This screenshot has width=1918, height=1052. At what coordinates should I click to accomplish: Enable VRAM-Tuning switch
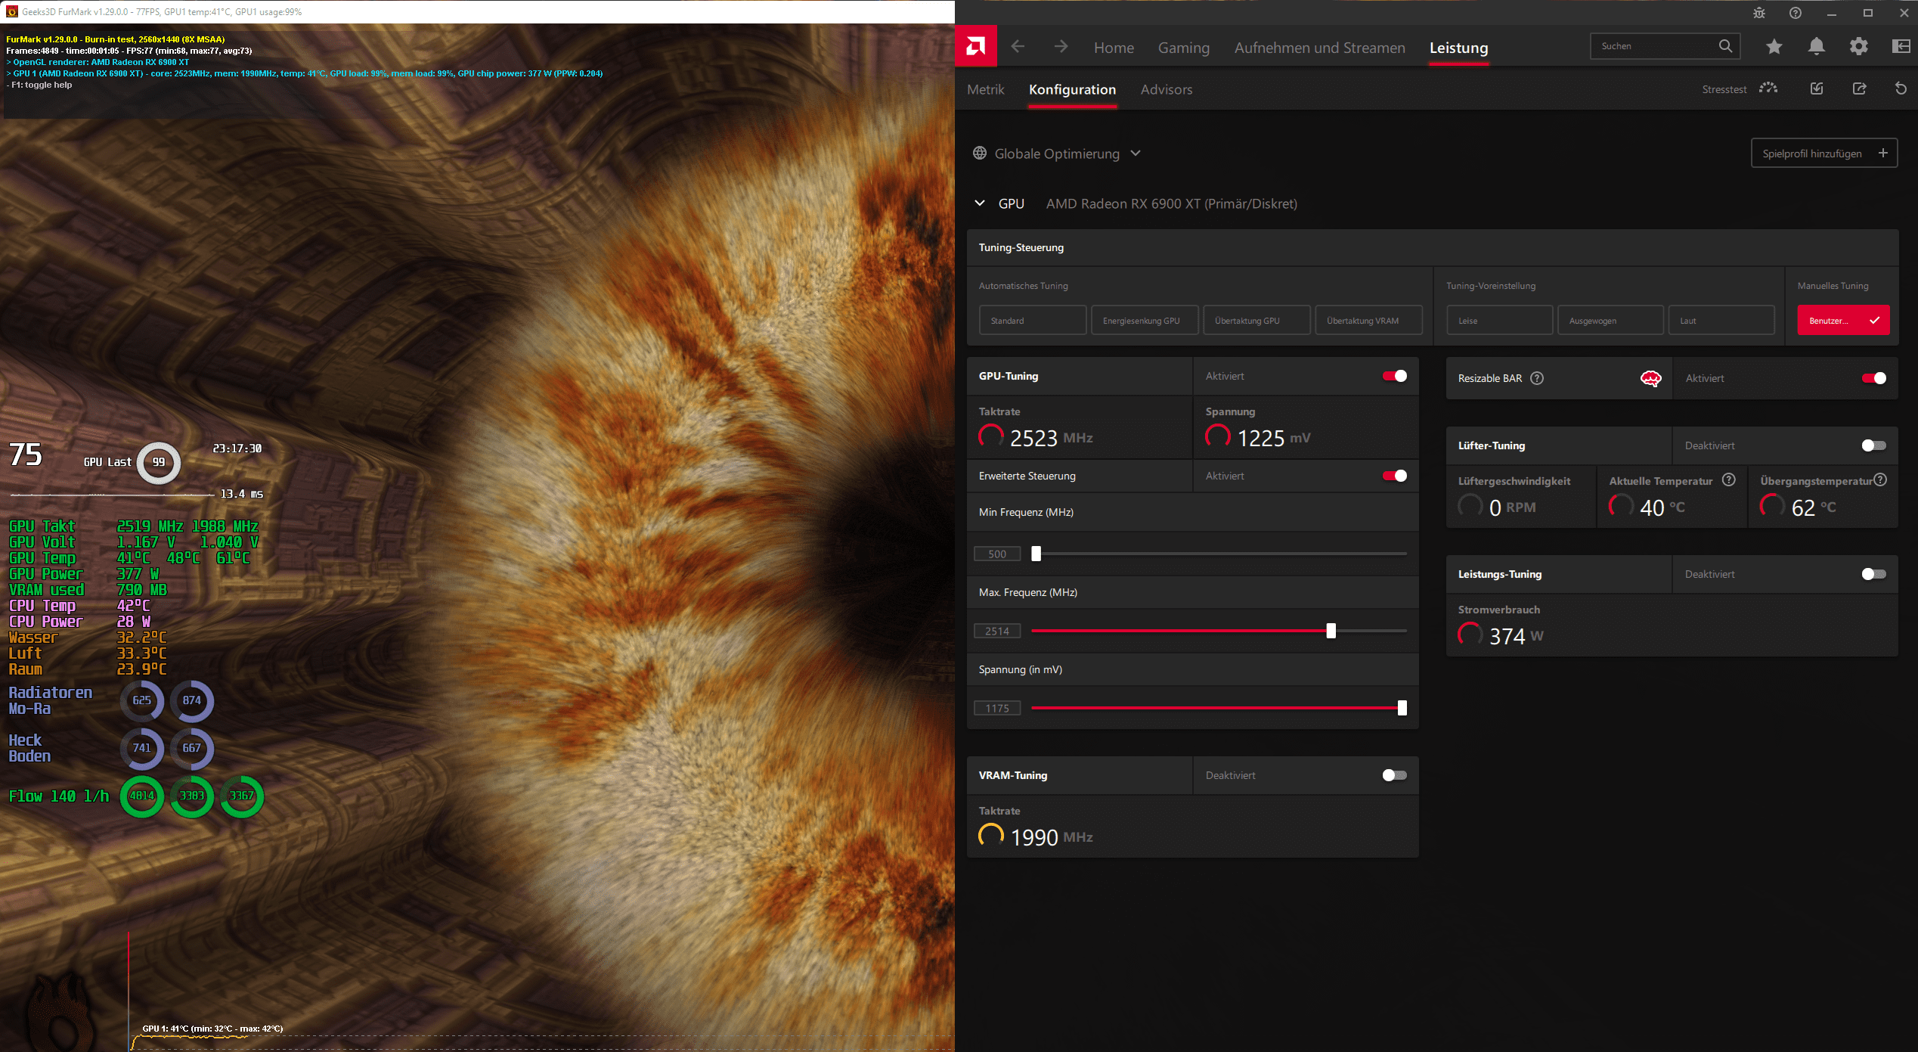click(1395, 775)
